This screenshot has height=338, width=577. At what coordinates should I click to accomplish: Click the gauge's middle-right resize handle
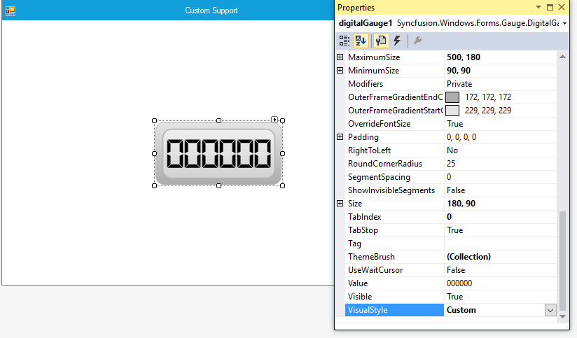[283, 153]
